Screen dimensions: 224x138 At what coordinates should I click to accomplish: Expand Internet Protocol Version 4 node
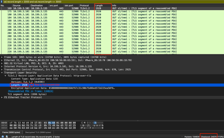point(2,66)
